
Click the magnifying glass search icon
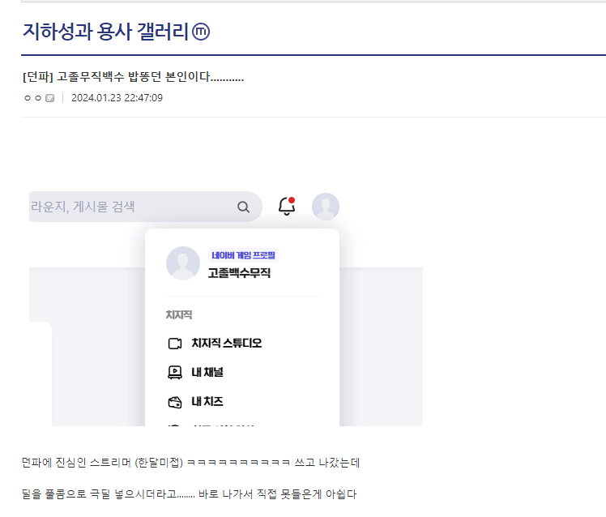click(x=243, y=207)
